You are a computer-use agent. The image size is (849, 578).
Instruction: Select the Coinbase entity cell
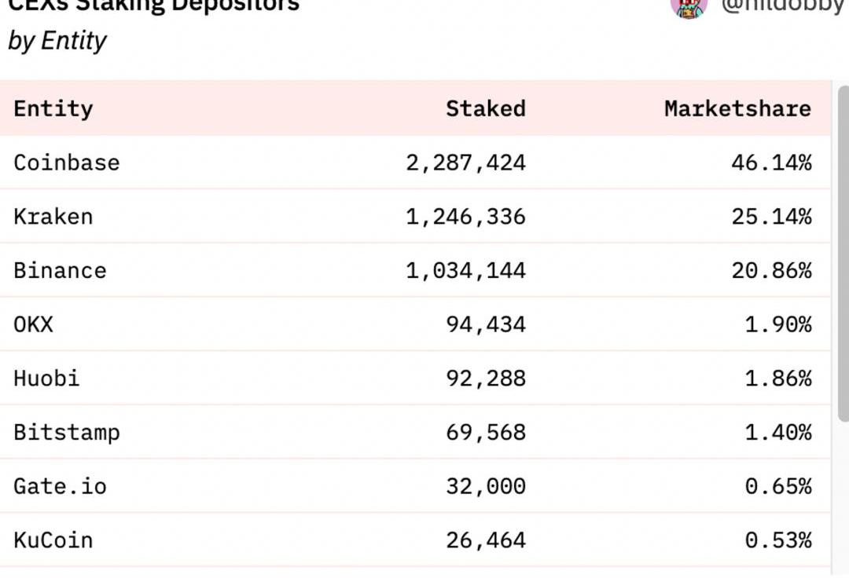point(67,163)
